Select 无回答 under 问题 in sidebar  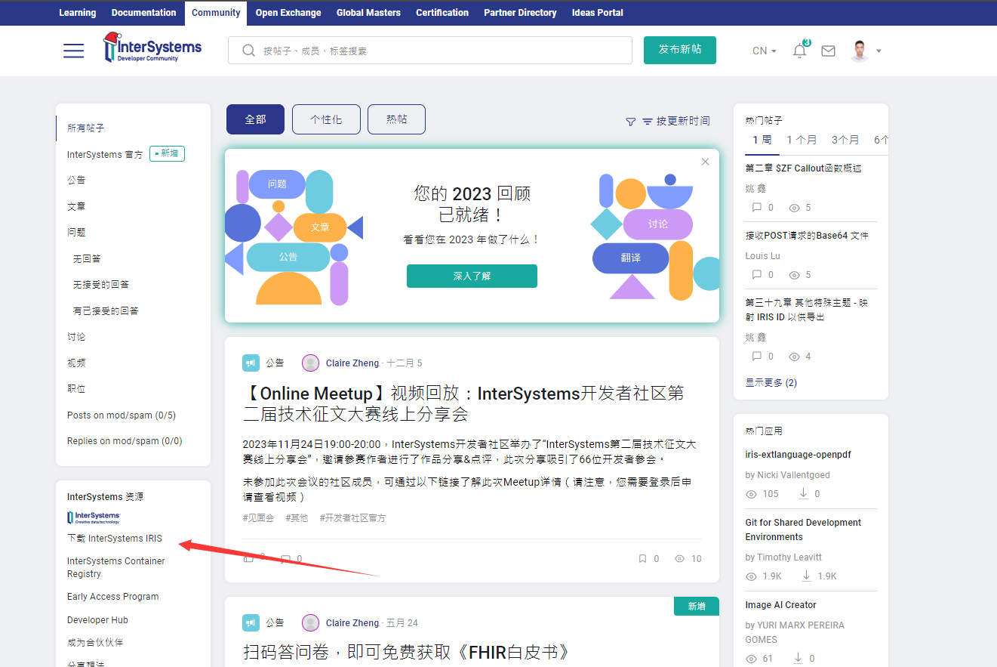point(87,258)
